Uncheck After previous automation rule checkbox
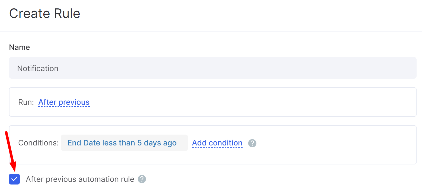 pos(14,179)
